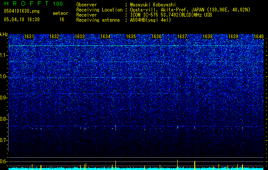
Task: Click the 1.1 kHz frequency axis label
Action: click(4, 55)
